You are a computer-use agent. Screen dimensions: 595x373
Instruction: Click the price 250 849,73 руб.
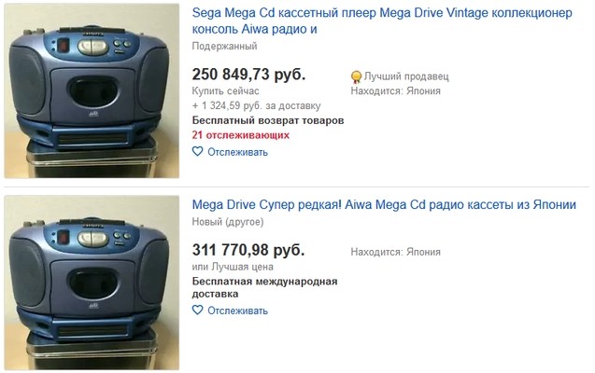coord(248,75)
